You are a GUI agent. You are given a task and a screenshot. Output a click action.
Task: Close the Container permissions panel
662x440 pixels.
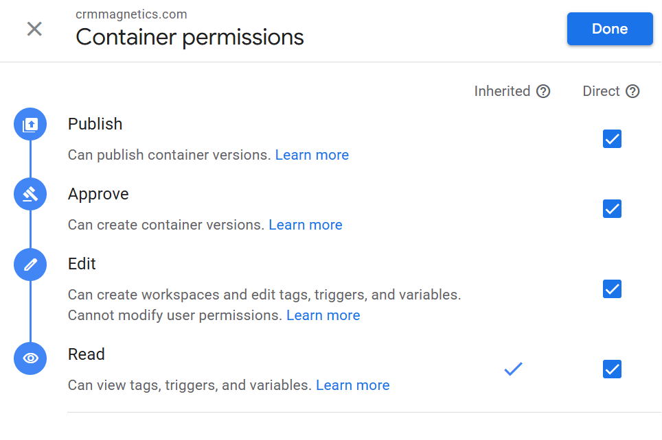pyautogui.click(x=34, y=29)
